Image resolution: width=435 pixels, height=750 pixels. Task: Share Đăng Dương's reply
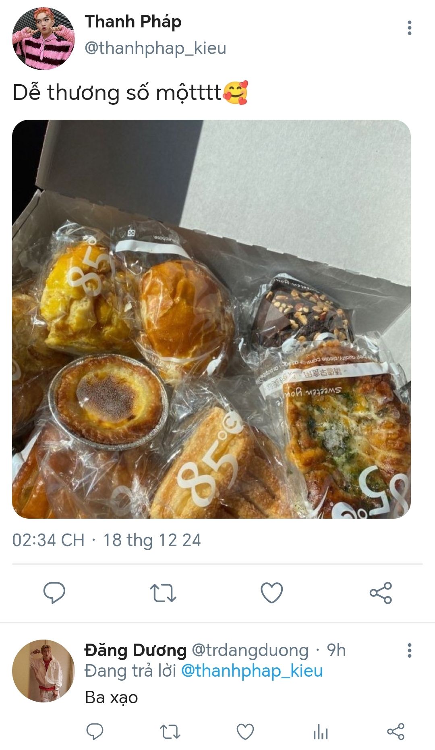[x=396, y=731]
